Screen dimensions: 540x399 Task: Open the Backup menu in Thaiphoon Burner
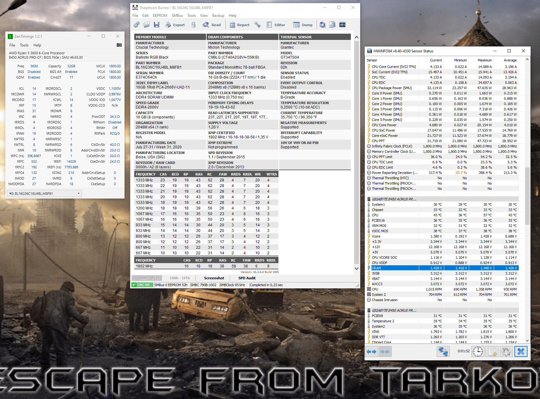[x=218, y=16]
